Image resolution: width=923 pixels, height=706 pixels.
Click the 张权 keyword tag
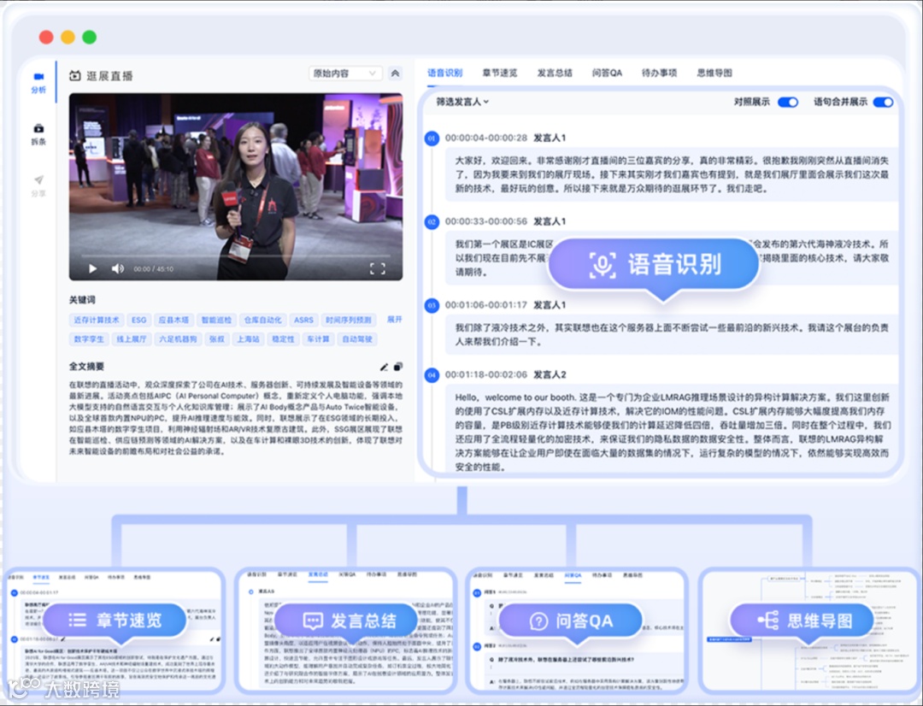click(x=216, y=339)
